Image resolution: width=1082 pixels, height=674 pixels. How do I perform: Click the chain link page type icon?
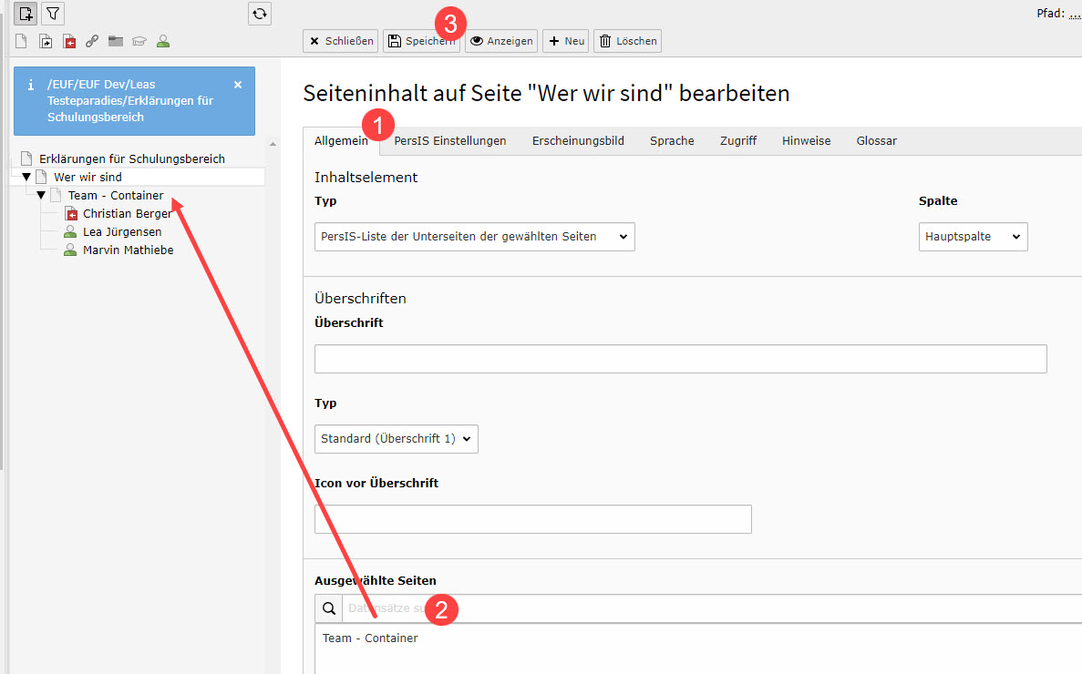92,41
